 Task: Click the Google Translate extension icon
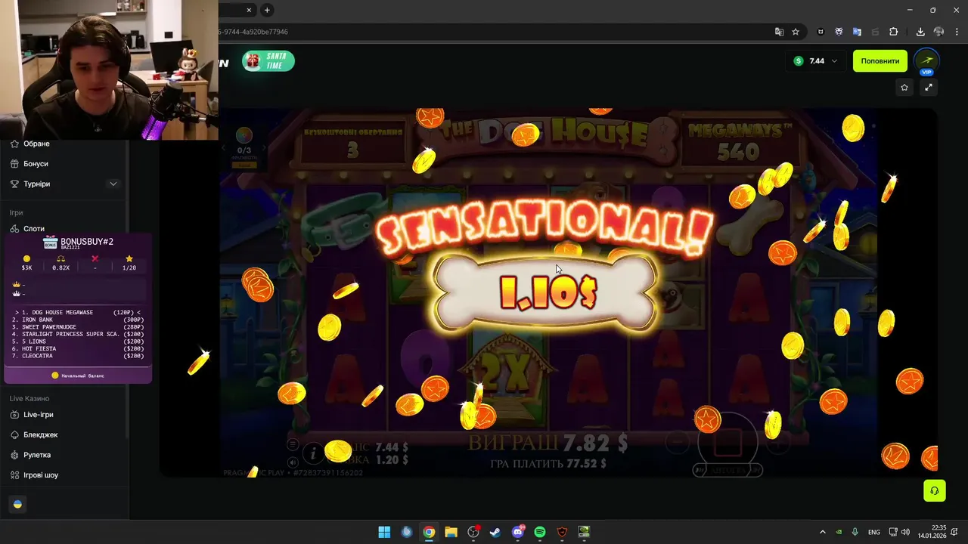coord(857,32)
